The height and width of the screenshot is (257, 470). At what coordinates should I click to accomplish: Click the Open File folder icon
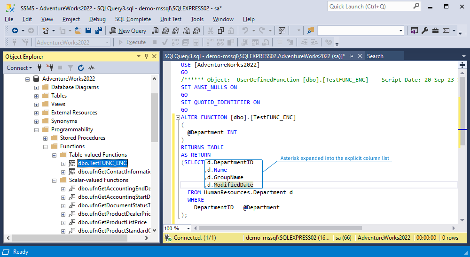pos(78,30)
